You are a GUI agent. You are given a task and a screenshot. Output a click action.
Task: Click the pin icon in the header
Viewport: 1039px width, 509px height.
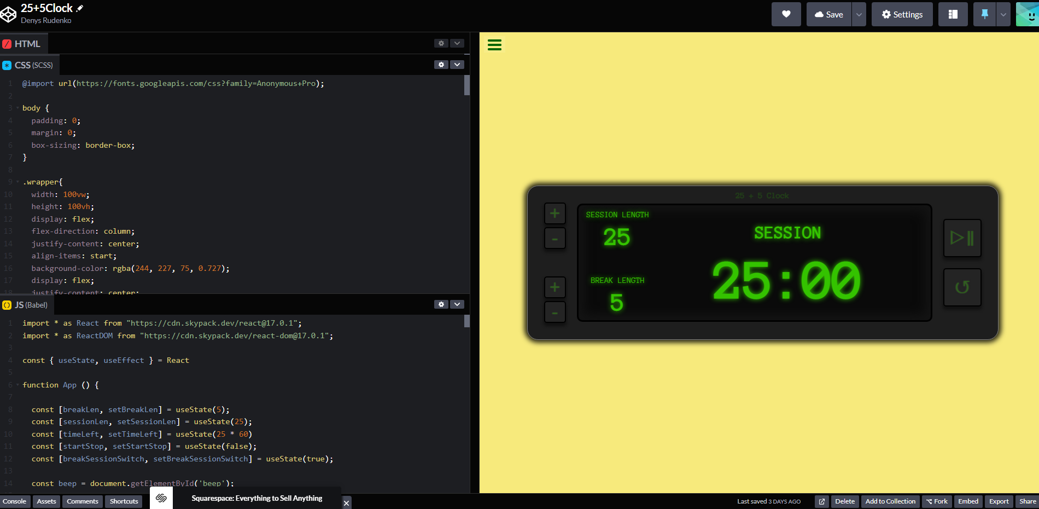point(984,14)
